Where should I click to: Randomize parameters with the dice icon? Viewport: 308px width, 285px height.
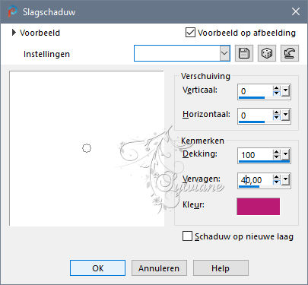coord(267,53)
